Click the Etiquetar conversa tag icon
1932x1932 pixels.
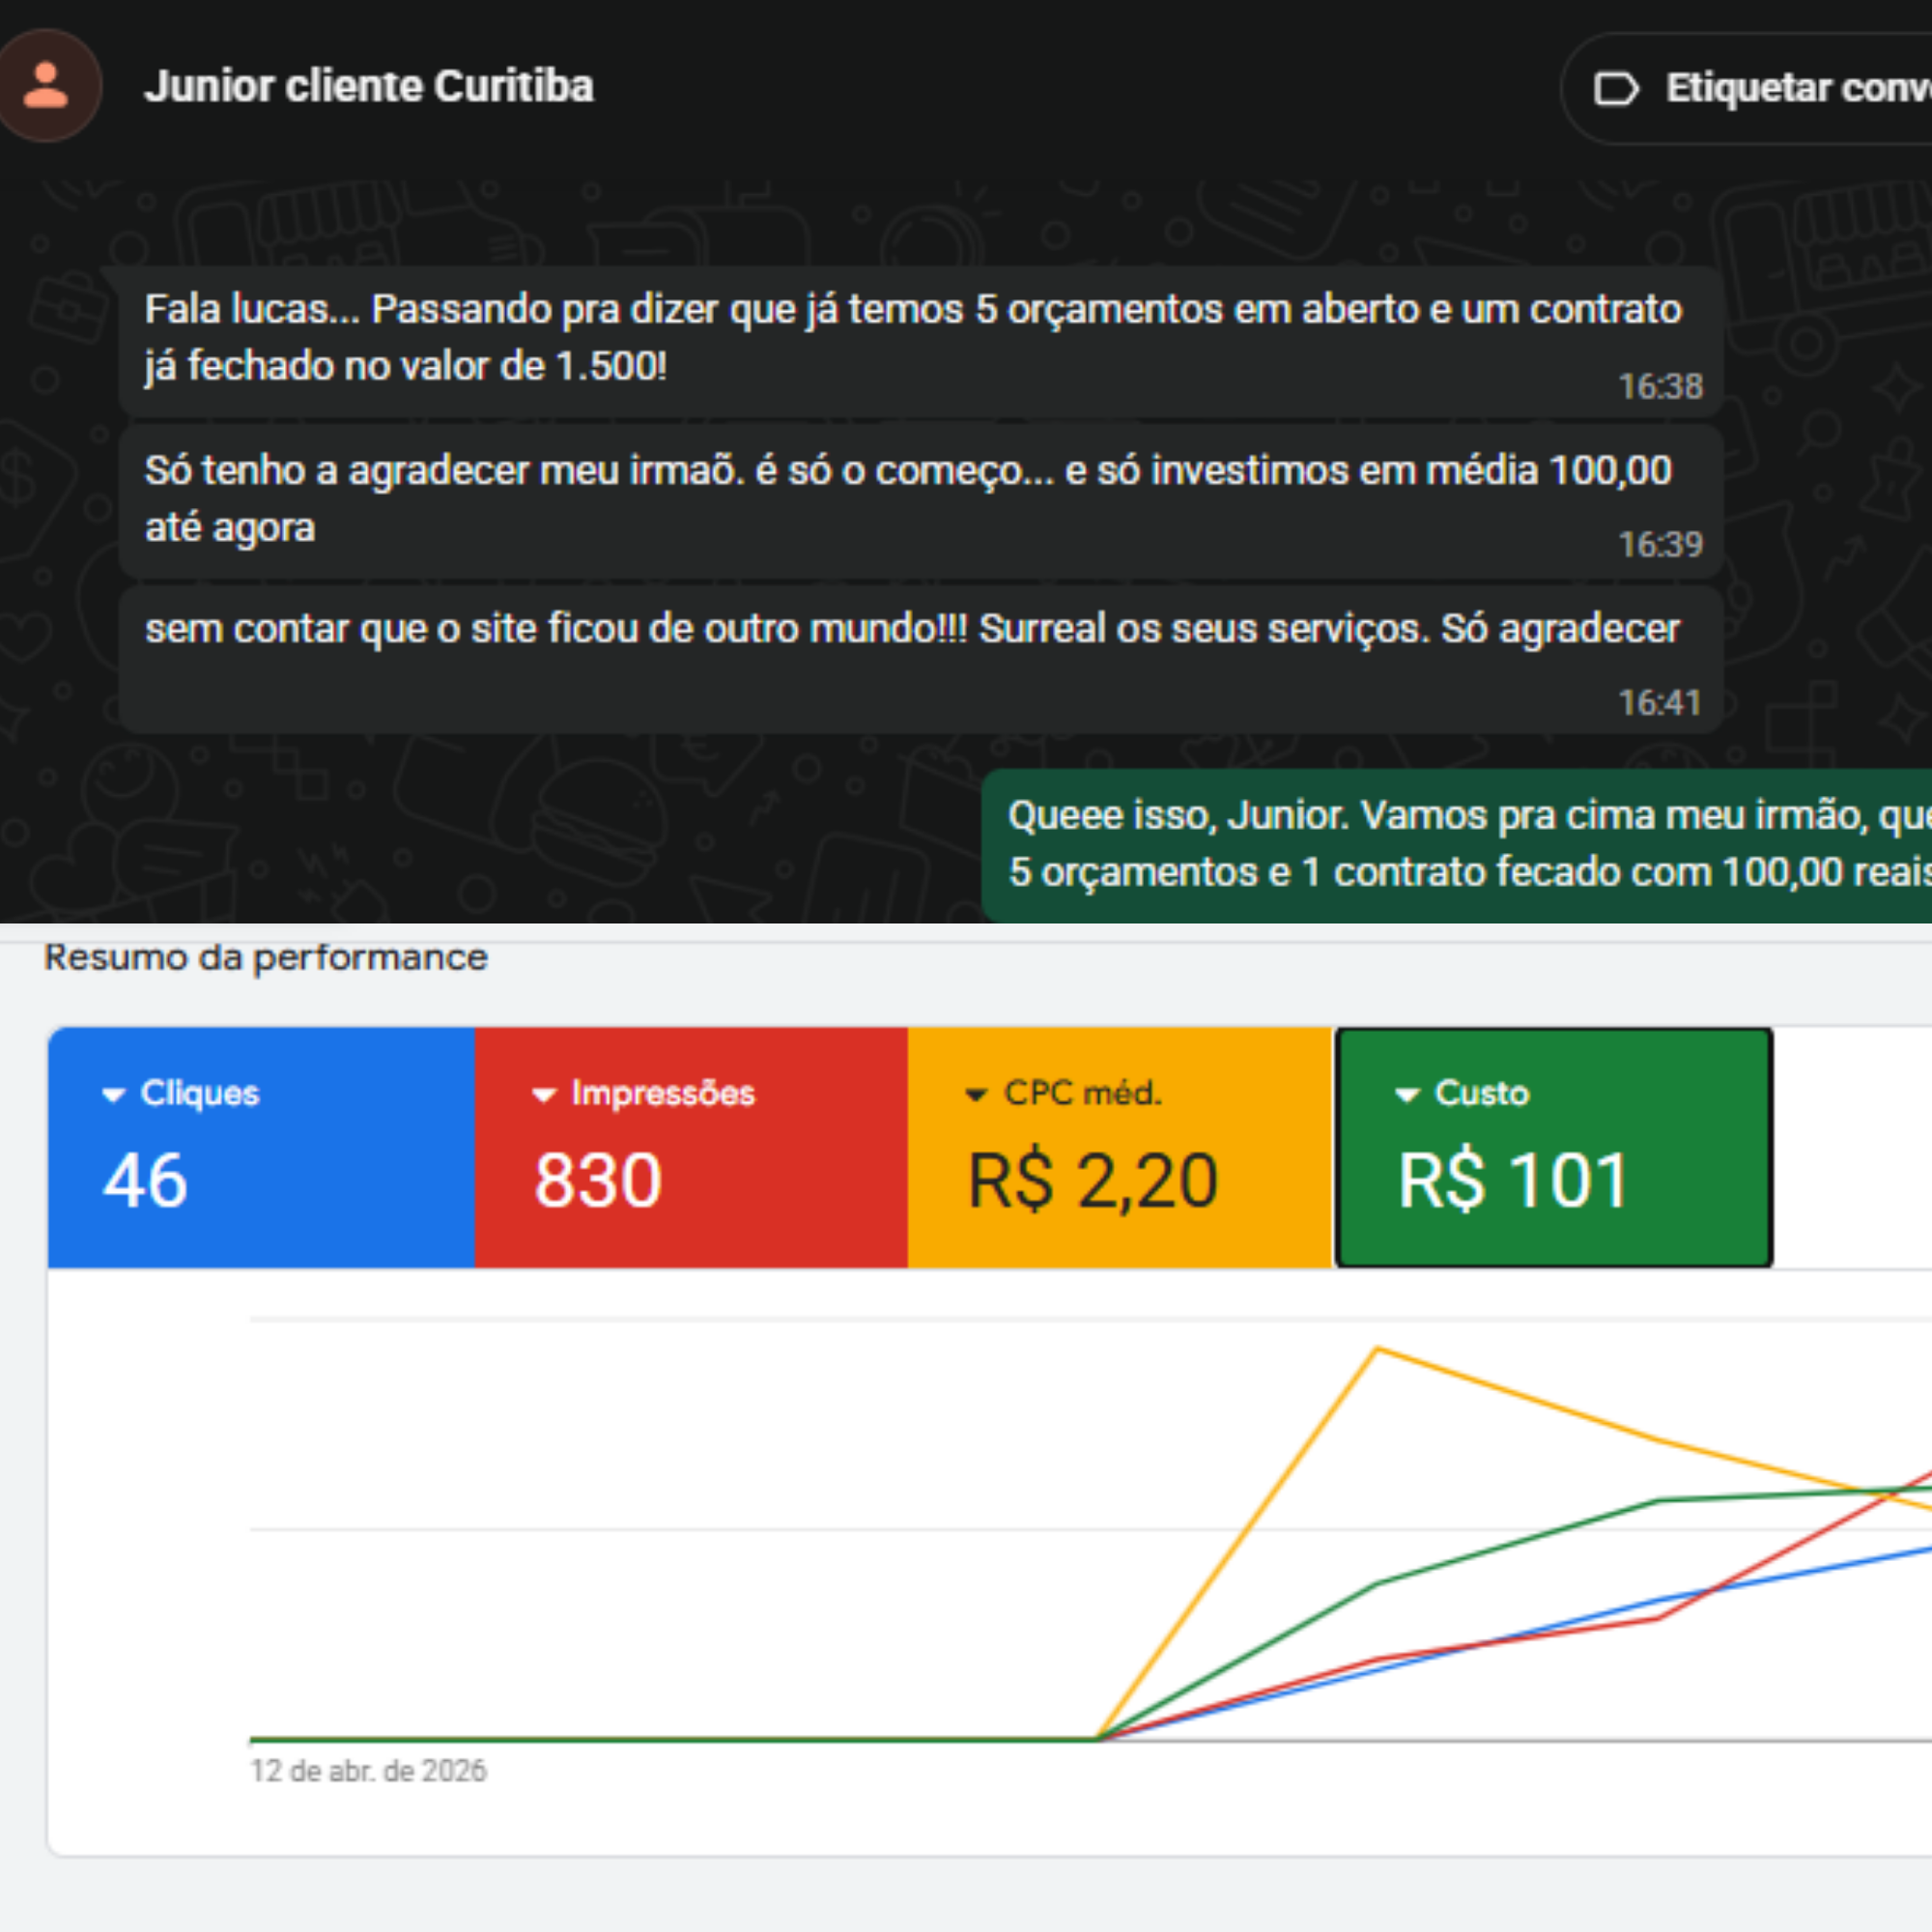[x=1615, y=88]
